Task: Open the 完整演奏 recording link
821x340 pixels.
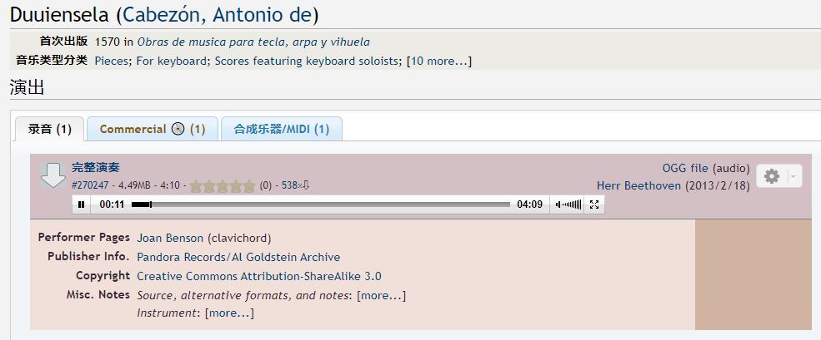Action: click(x=95, y=168)
